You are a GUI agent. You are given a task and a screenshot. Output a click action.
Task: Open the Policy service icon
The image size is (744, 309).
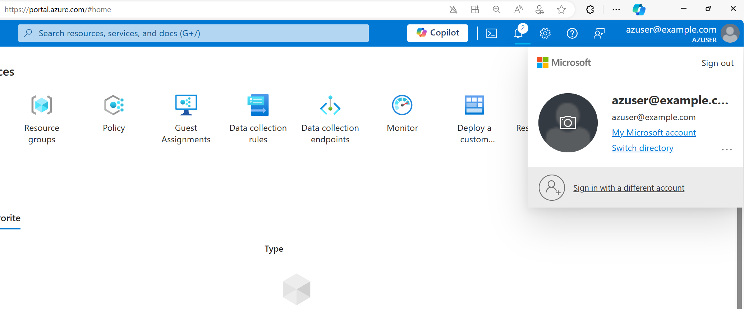[x=114, y=105]
